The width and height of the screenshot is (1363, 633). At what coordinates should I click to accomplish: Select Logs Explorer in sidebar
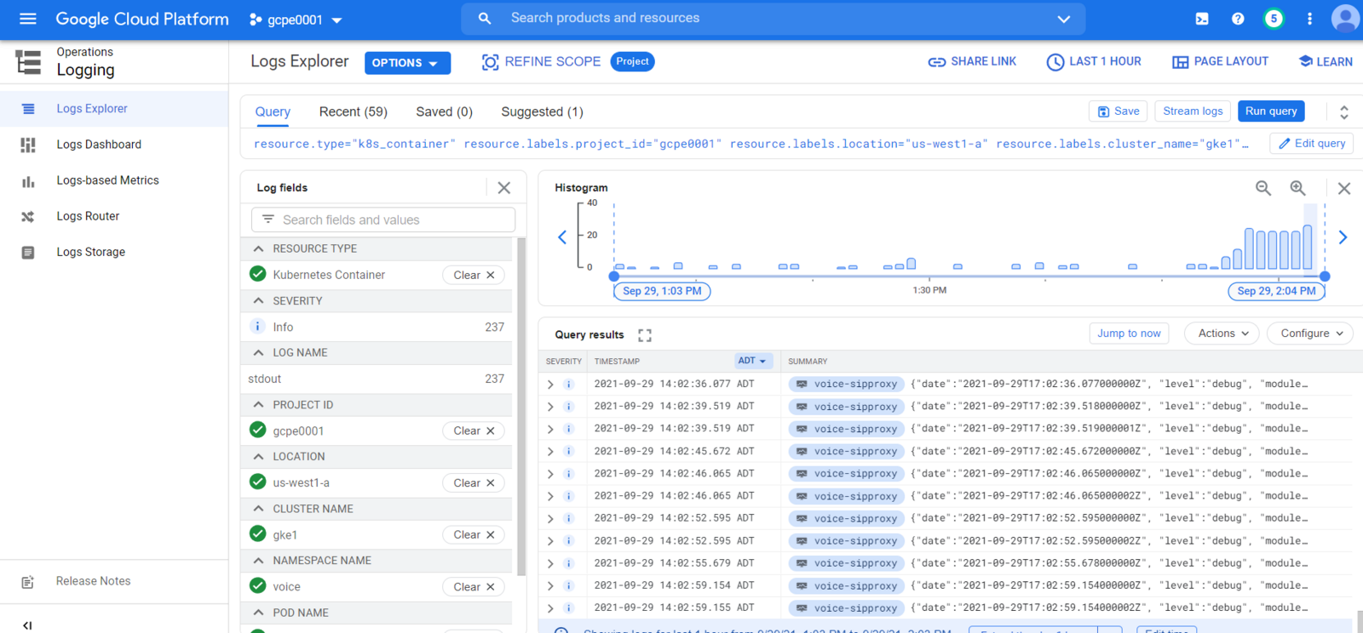(92, 109)
